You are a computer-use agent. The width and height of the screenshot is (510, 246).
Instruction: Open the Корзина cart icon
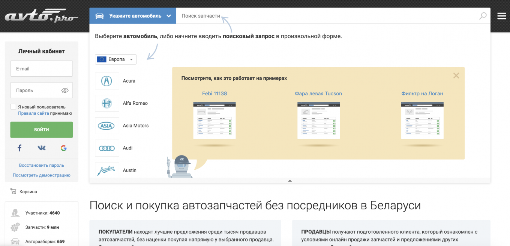(12, 191)
